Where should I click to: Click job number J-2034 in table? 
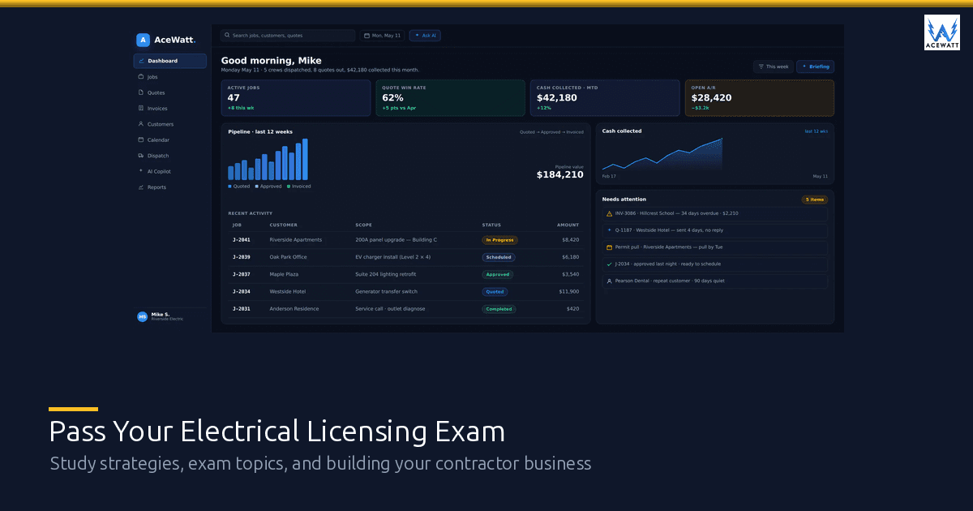242,291
